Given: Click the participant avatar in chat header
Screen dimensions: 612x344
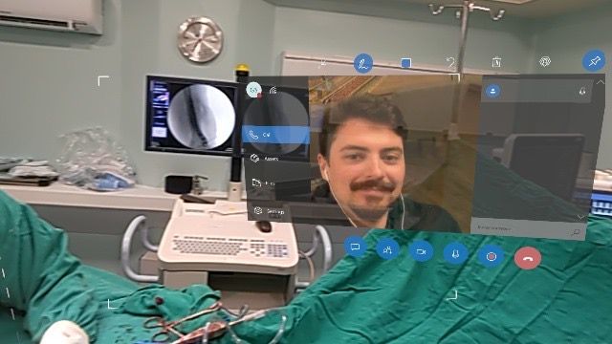Looking at the screenshot, I should point(492,91).
